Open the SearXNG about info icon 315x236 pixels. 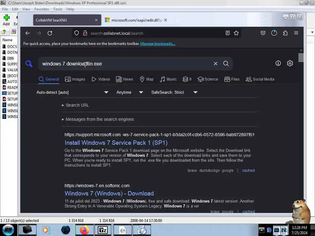click(x=278, y=63)
